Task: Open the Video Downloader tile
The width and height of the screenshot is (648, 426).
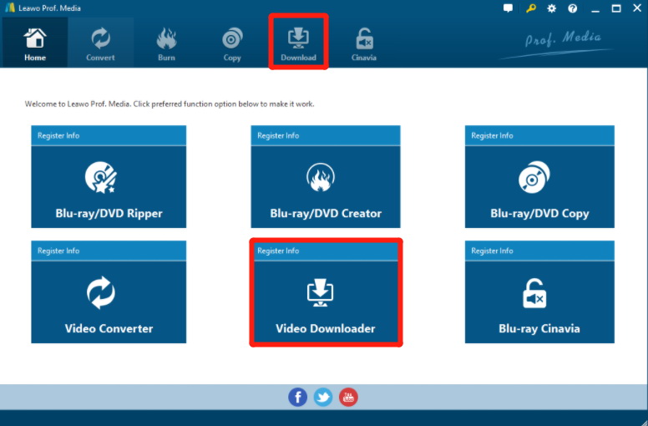Action: pos(326,301)
